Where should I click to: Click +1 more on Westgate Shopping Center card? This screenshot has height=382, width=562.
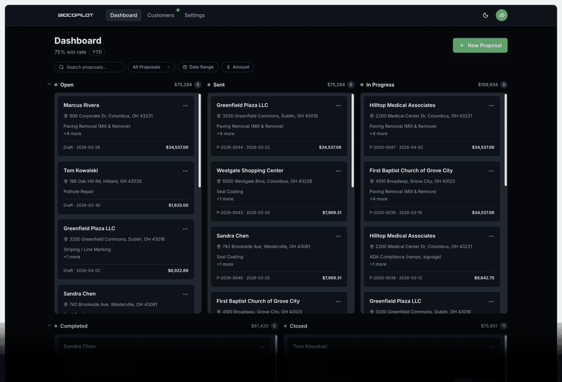[224, 199]
